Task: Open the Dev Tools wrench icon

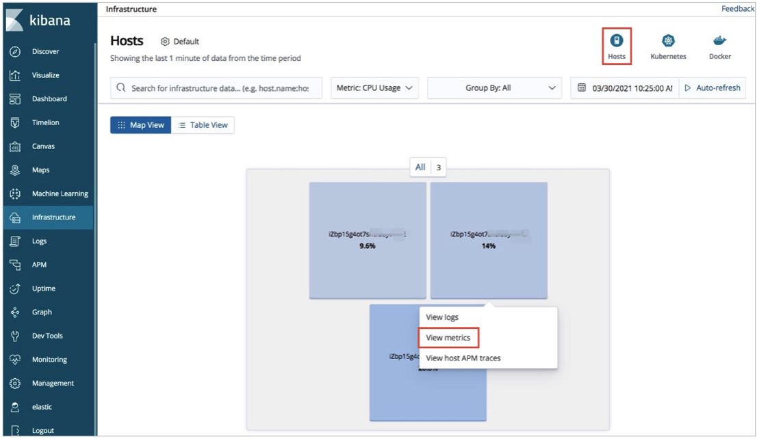Action: point(15,336)
